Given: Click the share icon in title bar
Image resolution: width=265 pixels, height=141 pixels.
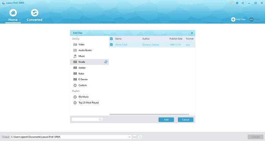Looking at the screenshot, I should (x=243, y=3).
